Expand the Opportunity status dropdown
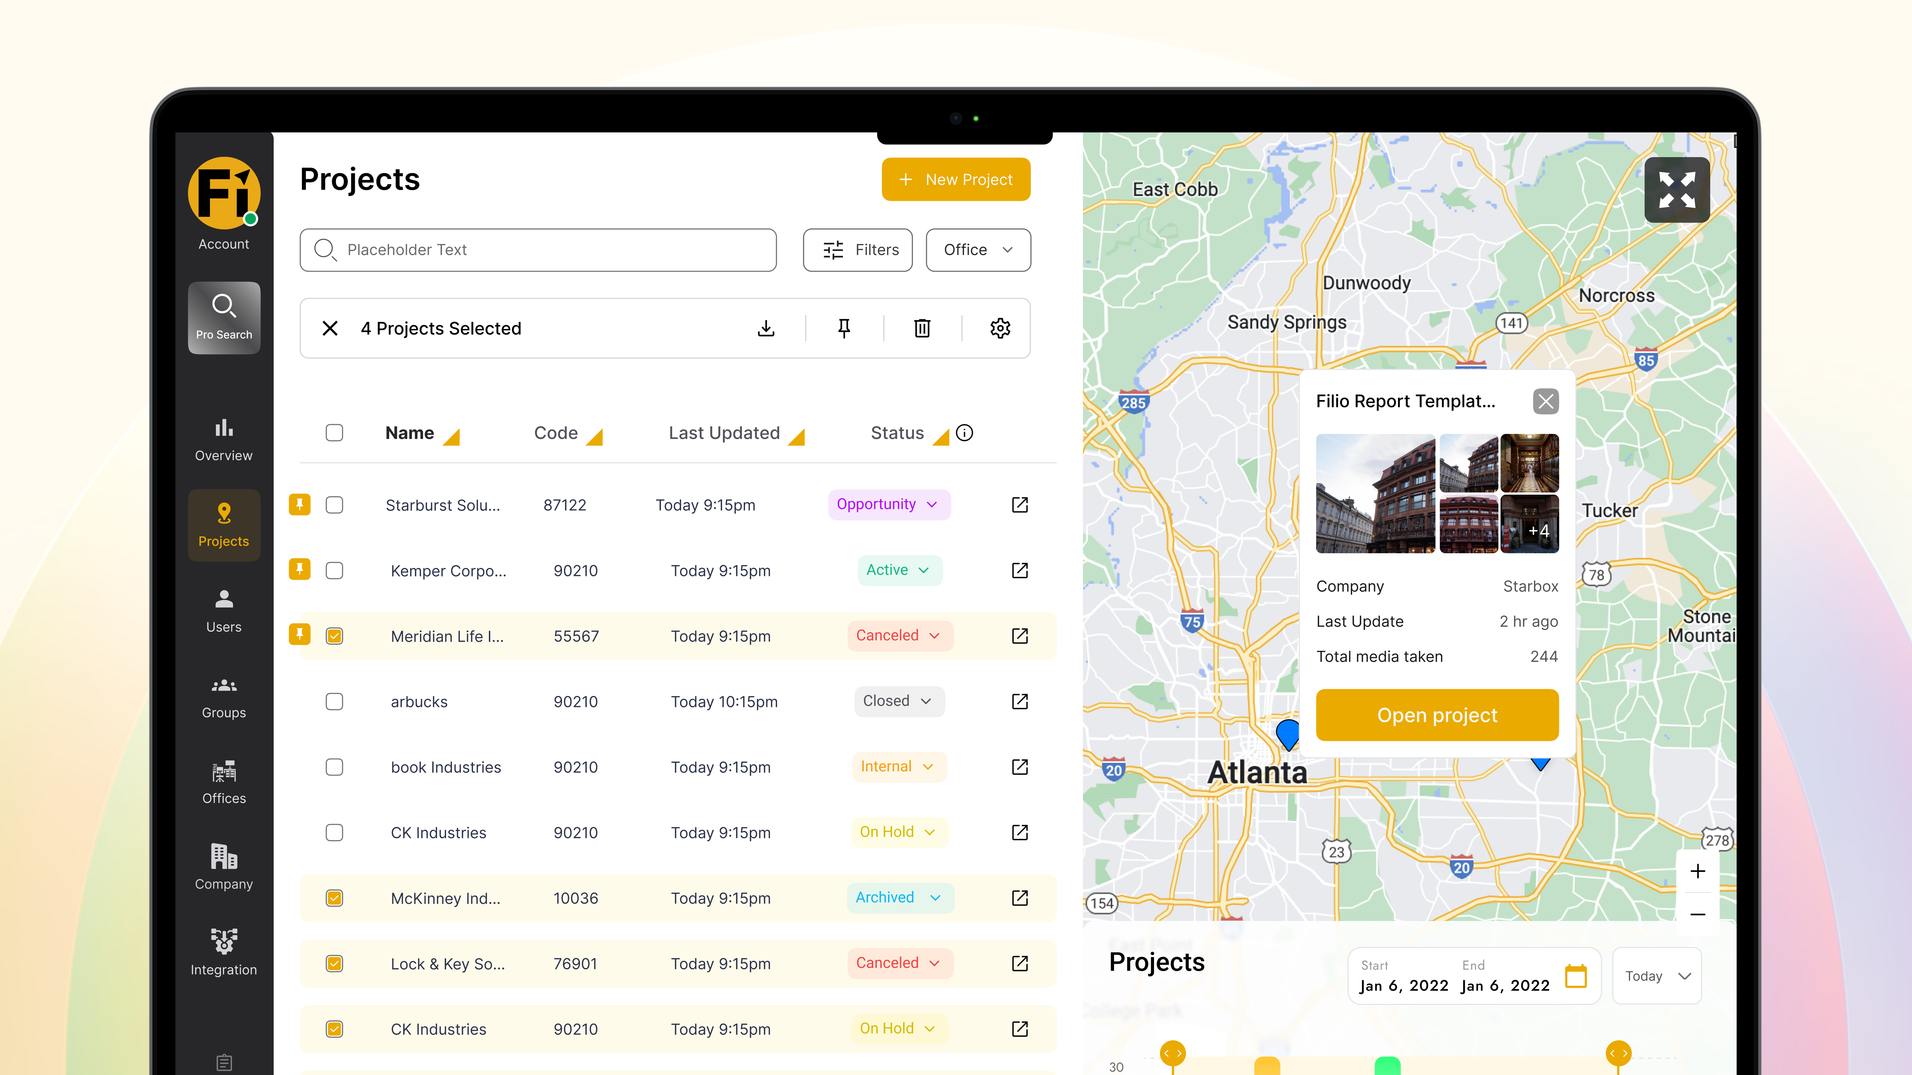Screen dimensions: 1912x1075 coord(888,505)
